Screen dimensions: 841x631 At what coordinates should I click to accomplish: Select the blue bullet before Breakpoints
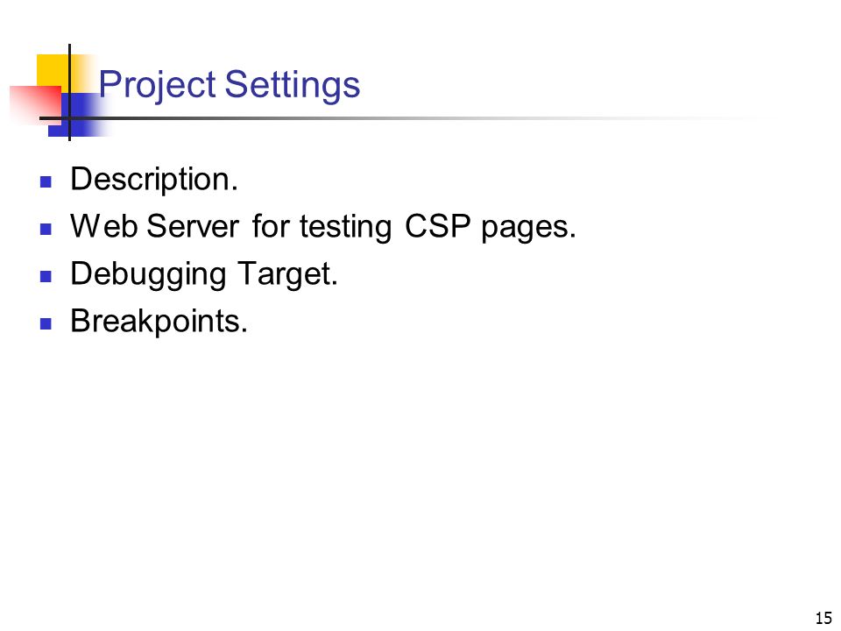point(46,323)
